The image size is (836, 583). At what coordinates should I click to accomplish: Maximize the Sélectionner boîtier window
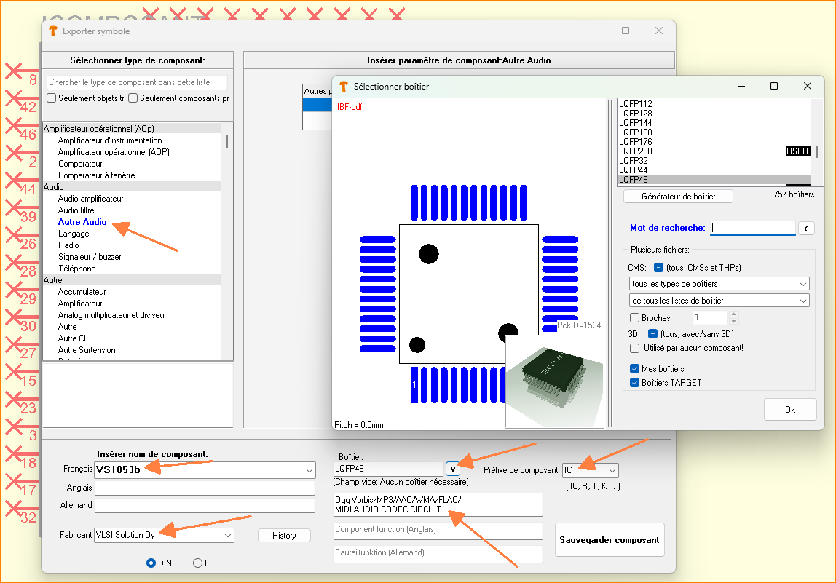(x=774, y=86)
